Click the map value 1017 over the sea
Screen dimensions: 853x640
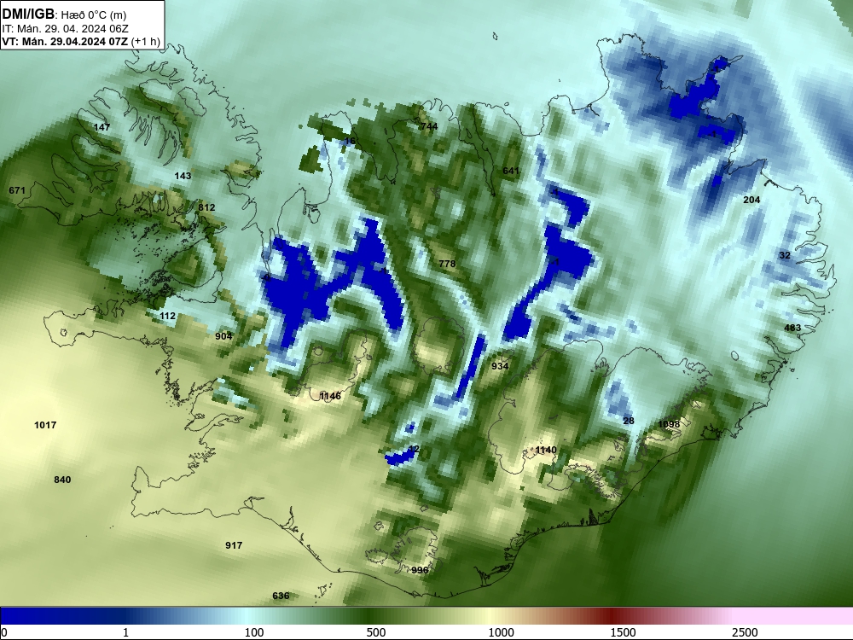point(45,425)
